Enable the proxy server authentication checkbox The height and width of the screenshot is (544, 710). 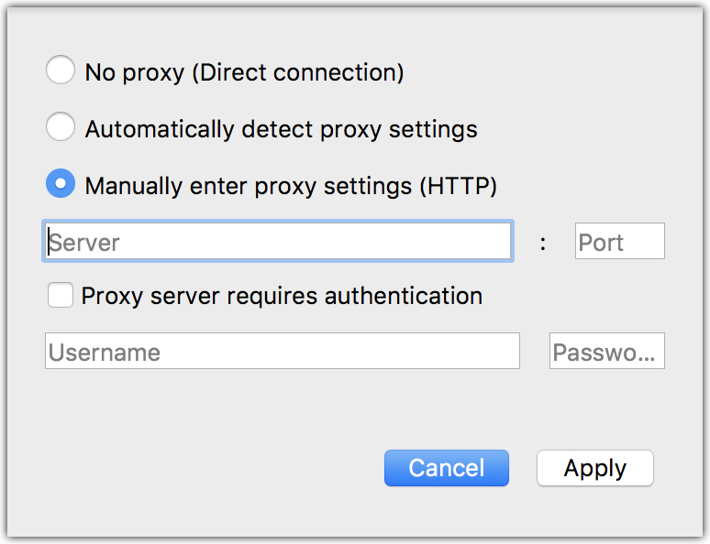[61, 296]
